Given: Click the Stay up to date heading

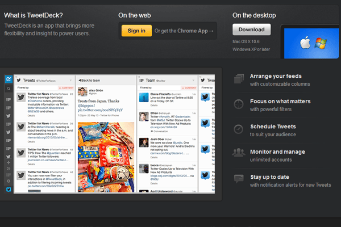Looking at the screenshot, I should pos(269,177).
